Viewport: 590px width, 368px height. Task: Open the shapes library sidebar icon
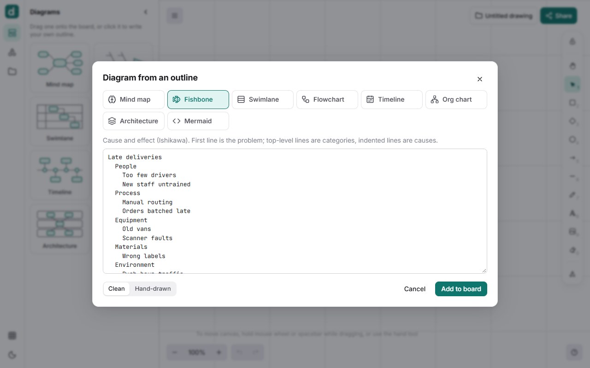[12, 52]
